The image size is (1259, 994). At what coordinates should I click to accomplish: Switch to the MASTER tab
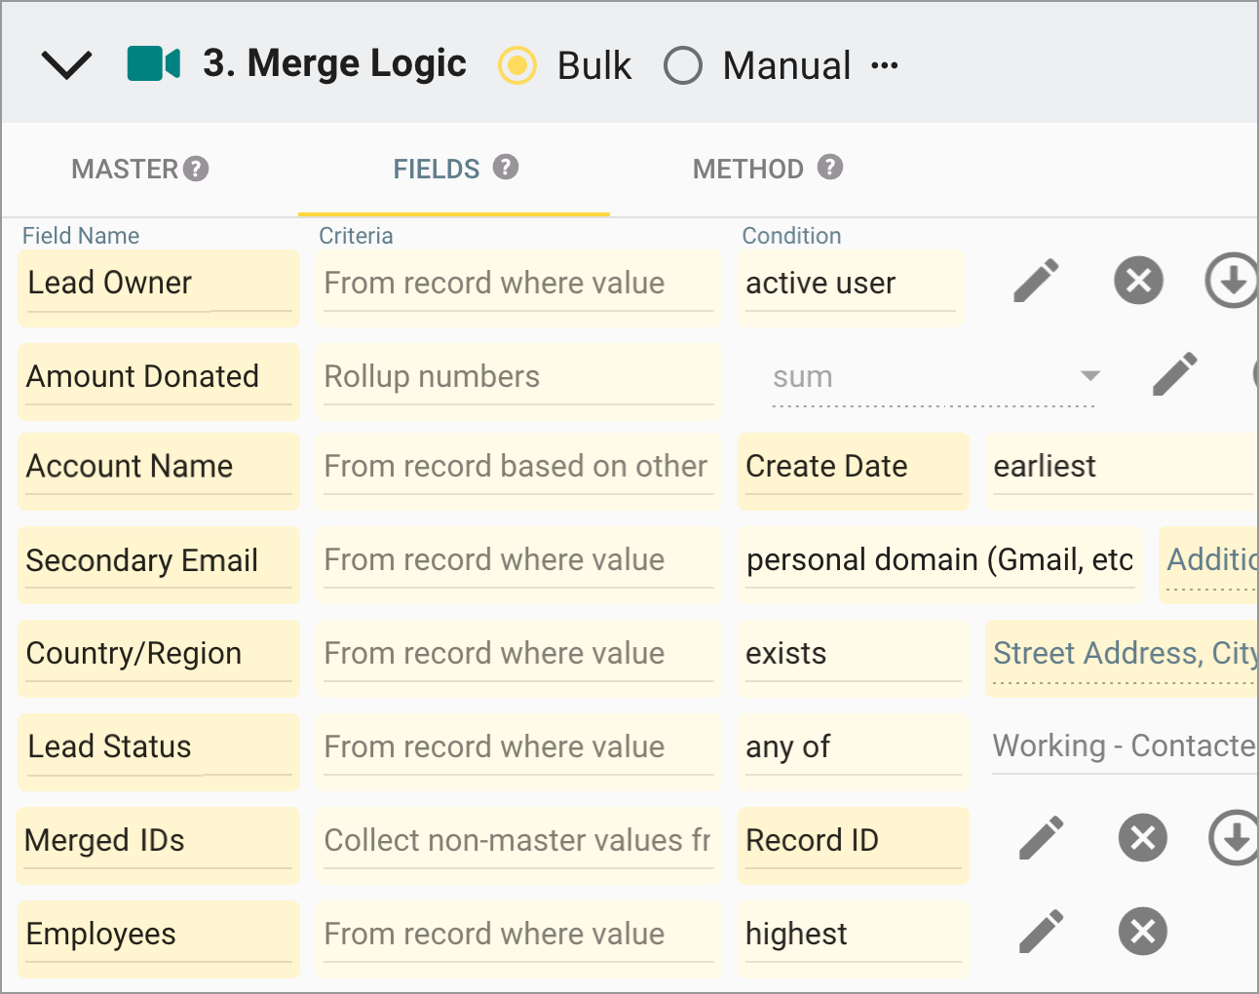(x=125, y=168)
